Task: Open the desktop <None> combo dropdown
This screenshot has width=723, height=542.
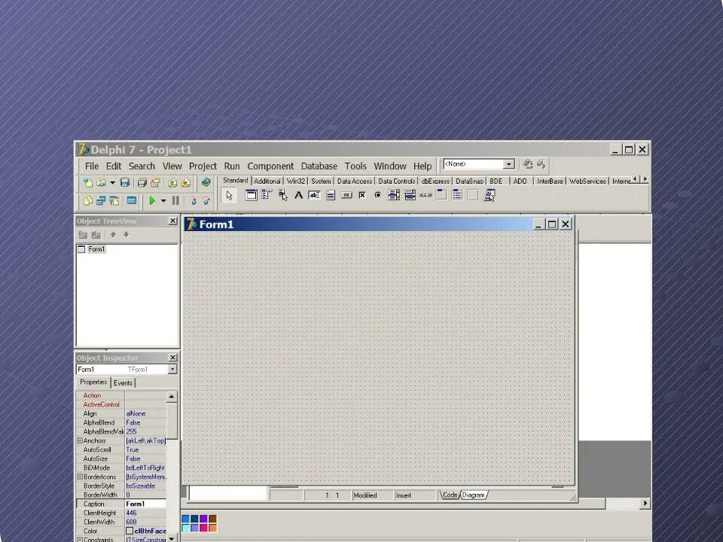Action: click(x=508, y=164)
